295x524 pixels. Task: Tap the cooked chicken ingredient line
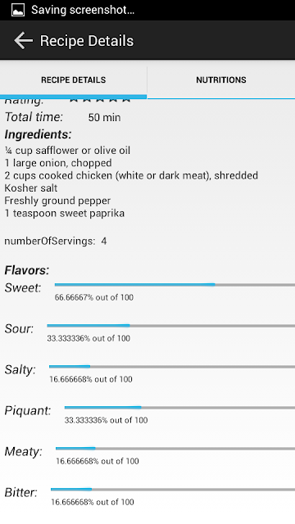(x=131, y=175)
